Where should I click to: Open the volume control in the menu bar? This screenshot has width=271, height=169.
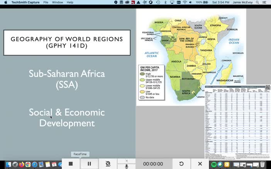191,2
